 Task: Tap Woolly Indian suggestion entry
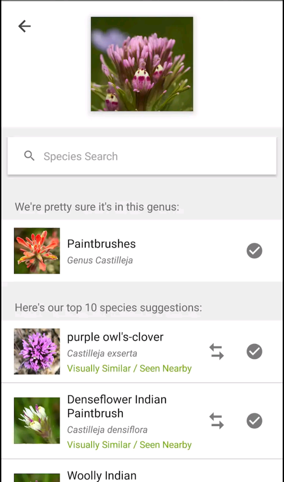coord(102,475)
